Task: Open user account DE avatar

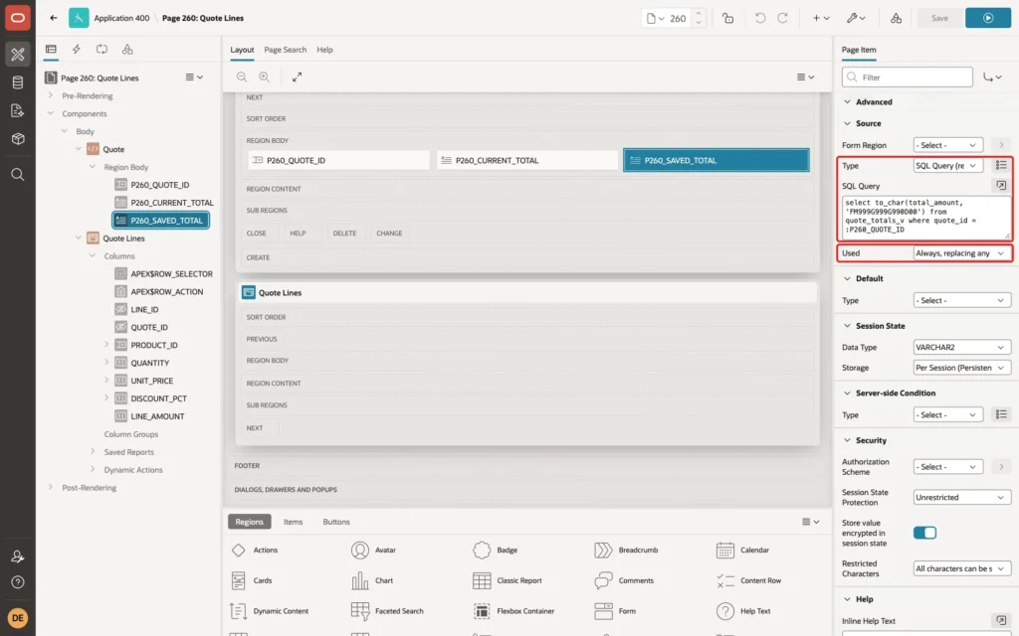Action: pyautogui.click(x=18, y=618)
